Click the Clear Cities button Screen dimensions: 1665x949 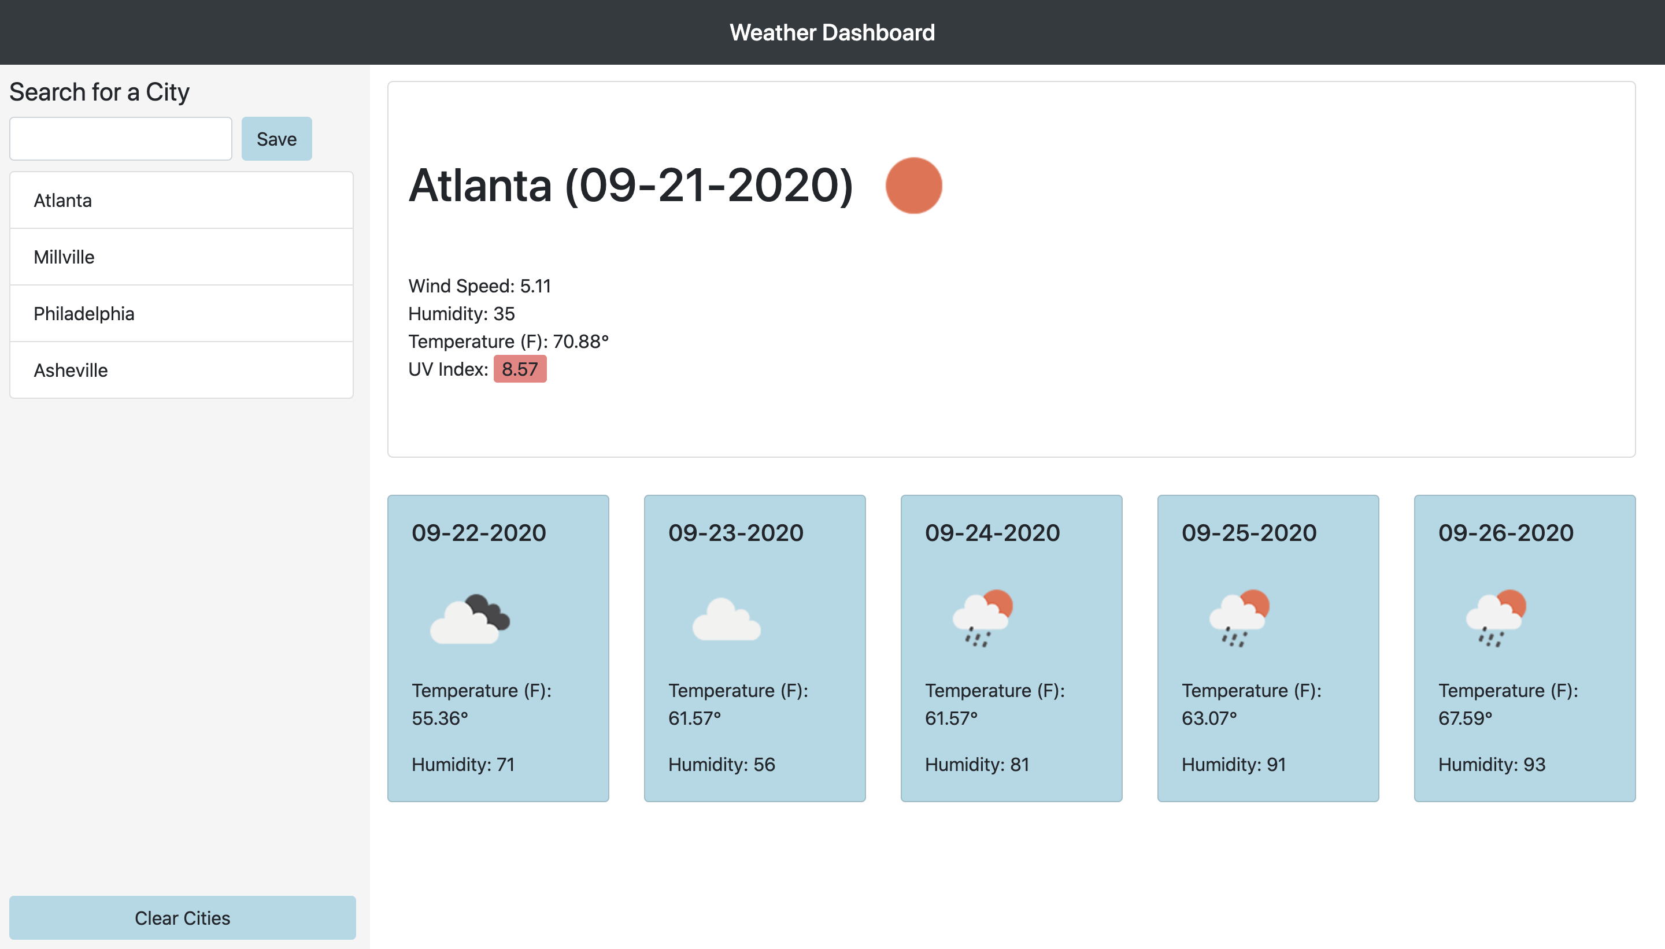click(x=183, y=917)
